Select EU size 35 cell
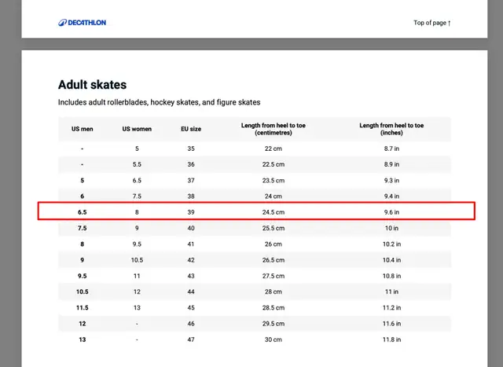The image size is (503, 367). tap(191, 149)
